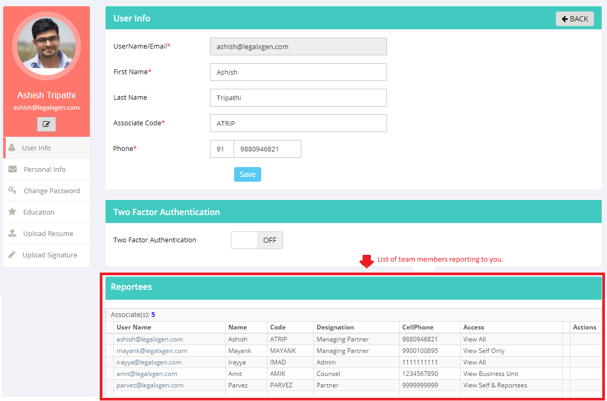Open the Personal Info menu item
Image resolution: width=607 pixels, height=401 pixels.
[x=44, y=169]
